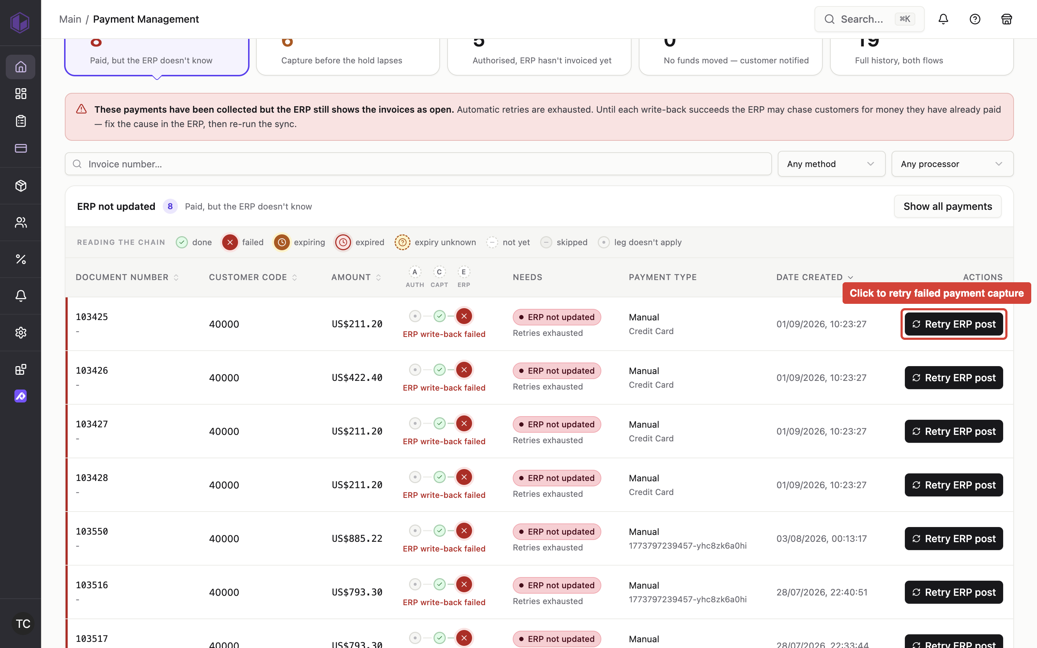This screenshot has width=1037, height=648.
Task: Open the package box sidebar icon
Action: click(x=21, y=185)
